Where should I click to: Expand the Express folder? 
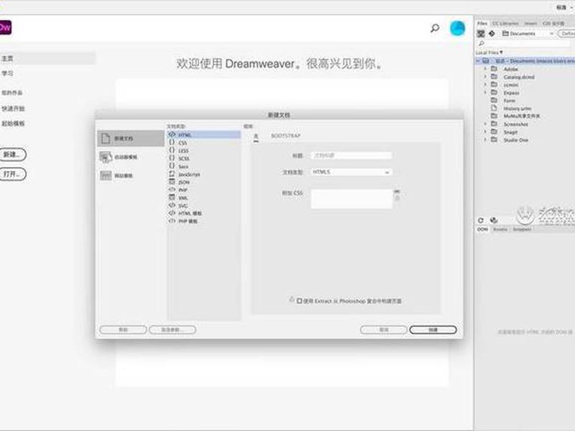click(484, 93)
